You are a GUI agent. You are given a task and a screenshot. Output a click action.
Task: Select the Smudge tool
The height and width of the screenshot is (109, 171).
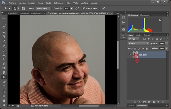pyautogui.click(x=4, y=73)
